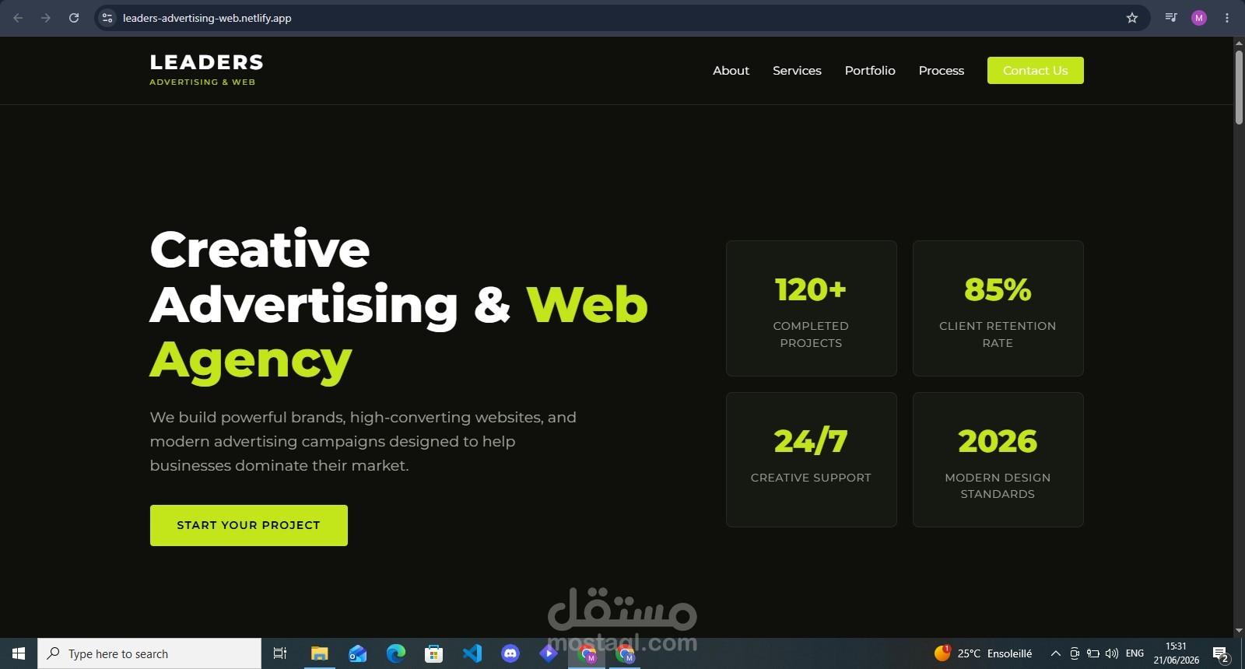Viewport: 1245px width, 669px height.
Task: Open the volume speaker tray icon
Action: (1112, 653)
